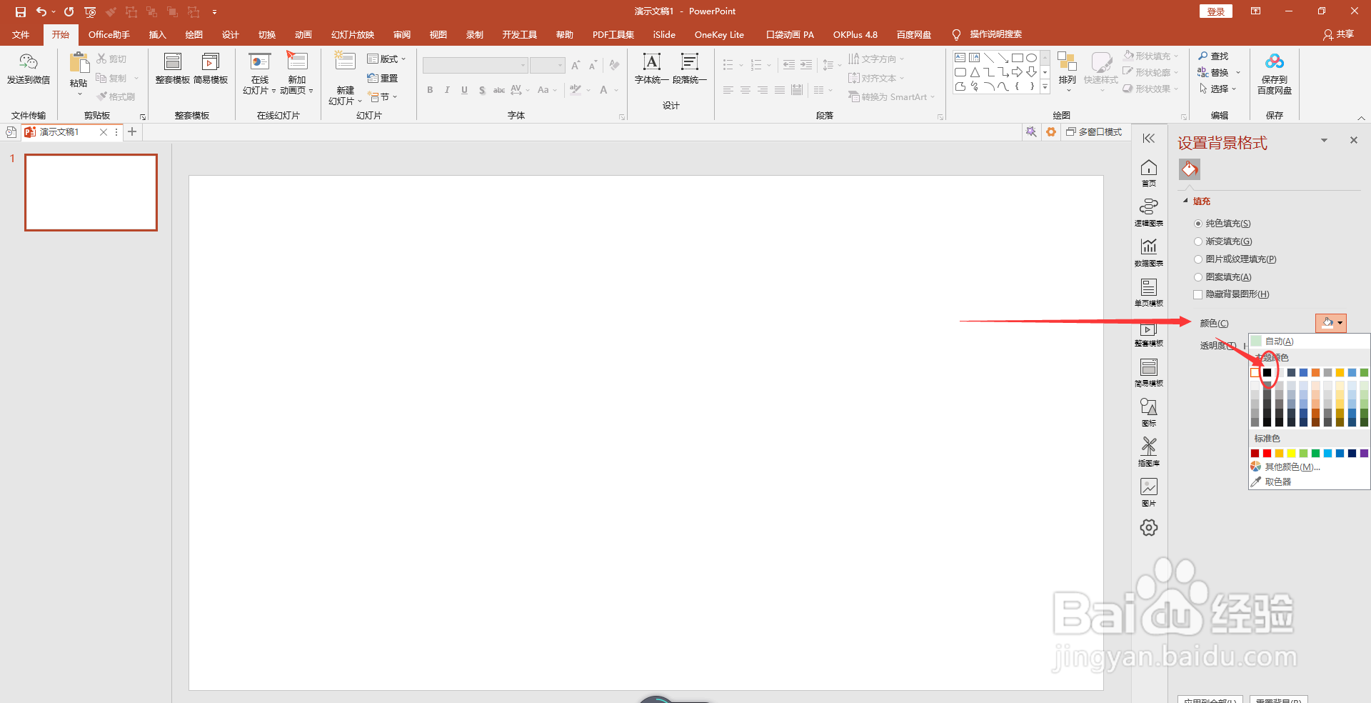
Task: Click 格式刷 format painter
Action: pos(116,96)
